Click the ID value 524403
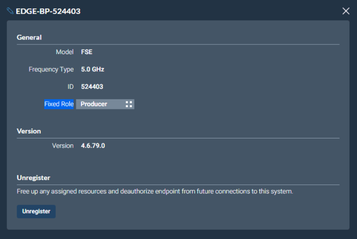Viewport: 357px width, 239px height. click(92, 87)
